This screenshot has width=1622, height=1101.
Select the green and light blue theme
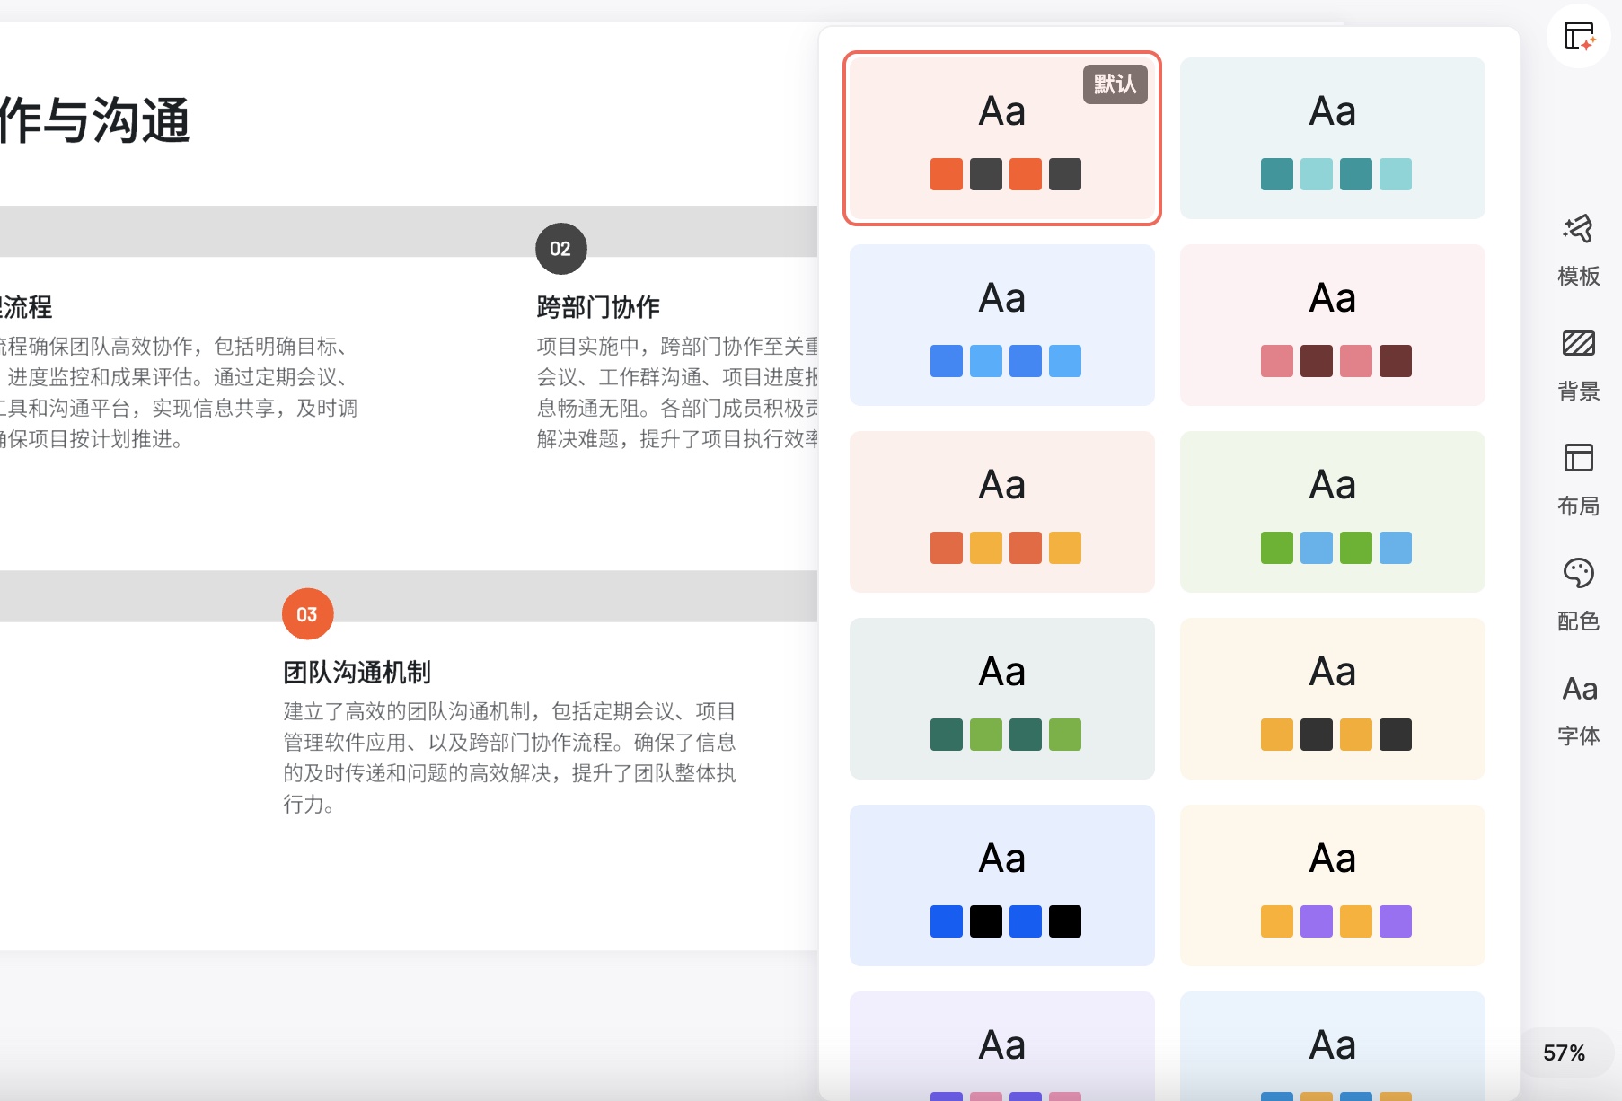pyautogui.click(x=1333, y=512)
